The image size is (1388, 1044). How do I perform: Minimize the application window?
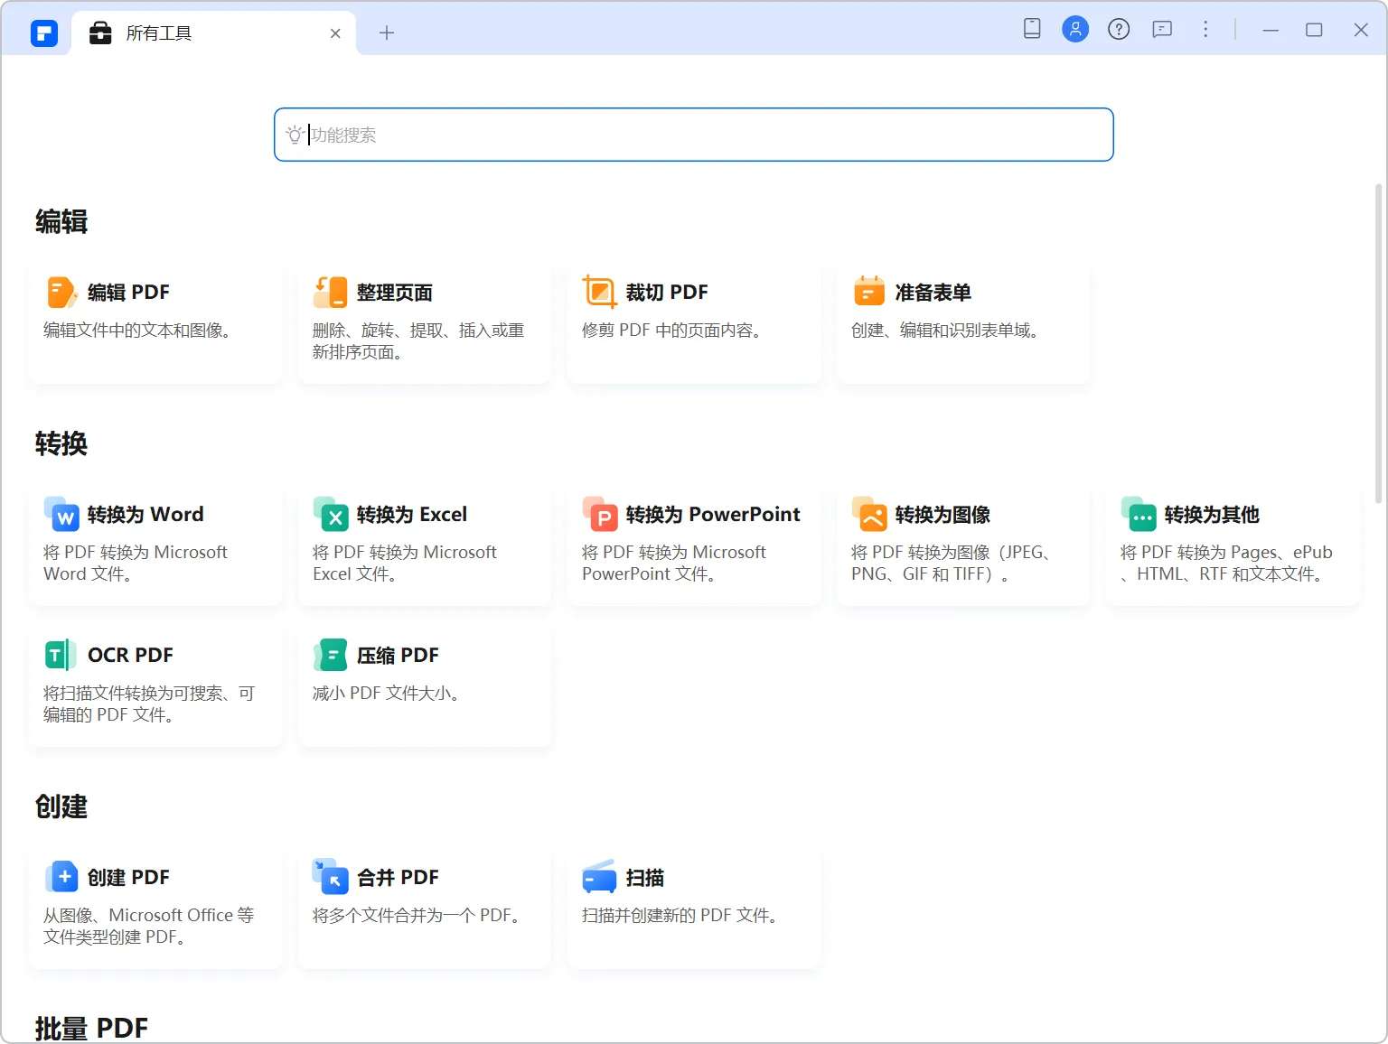tap(1271, 30)
